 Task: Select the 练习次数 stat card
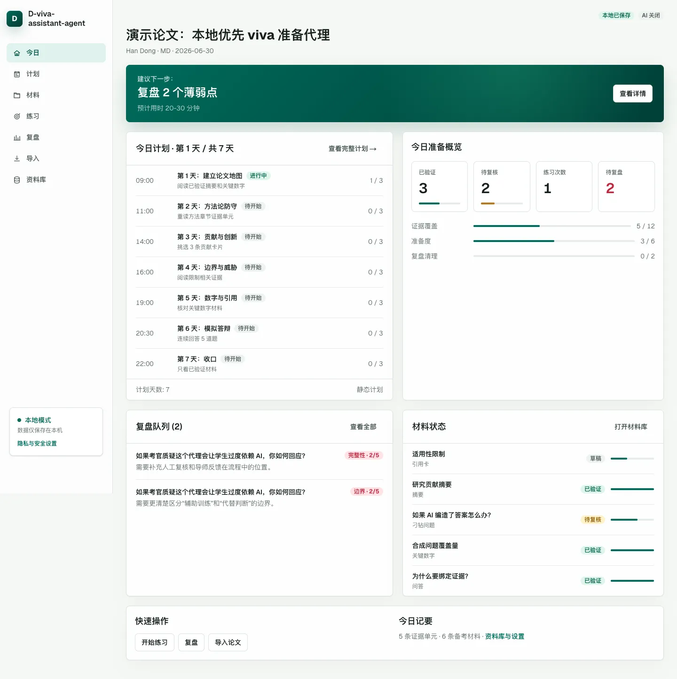click(564, 187)
